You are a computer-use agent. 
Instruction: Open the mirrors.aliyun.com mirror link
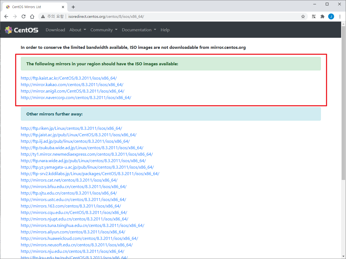pos(73,232)
